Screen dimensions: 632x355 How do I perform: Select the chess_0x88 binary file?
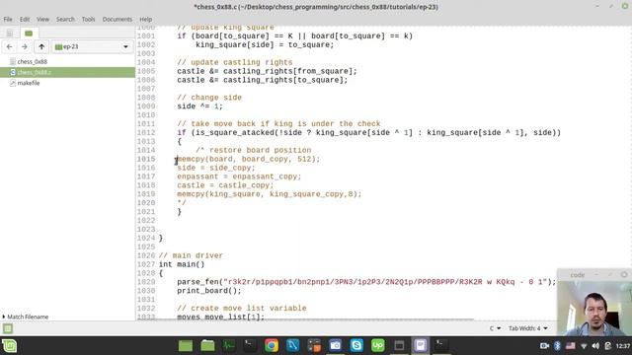pyautogui.click(x=33, y=61)
